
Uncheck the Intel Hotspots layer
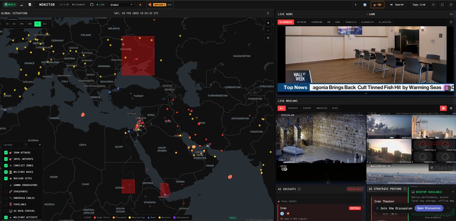[6, 159]
